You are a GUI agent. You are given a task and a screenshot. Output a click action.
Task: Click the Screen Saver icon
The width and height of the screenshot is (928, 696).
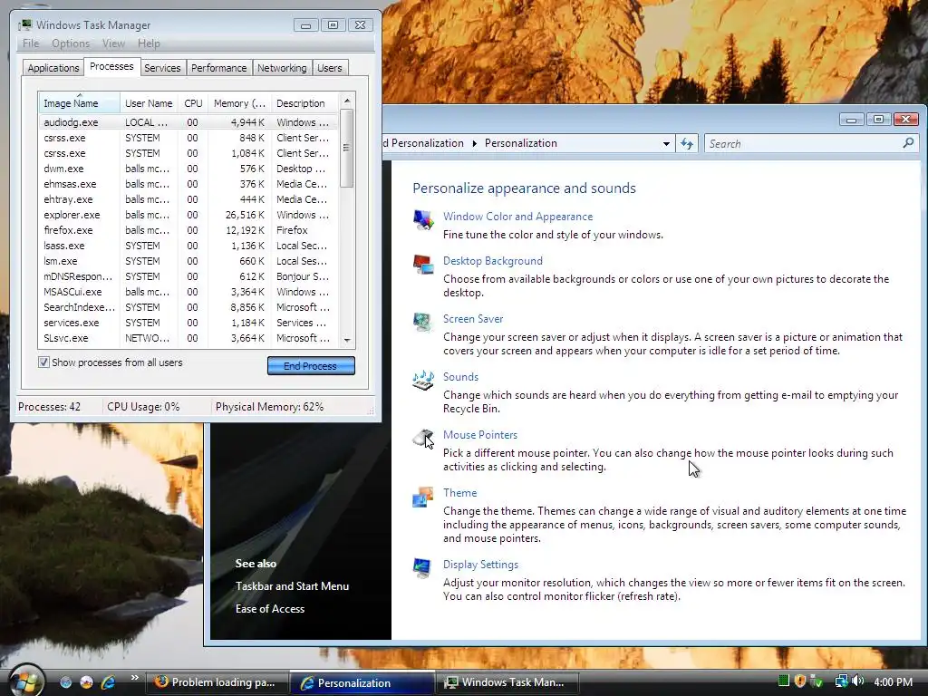point(423,323)
